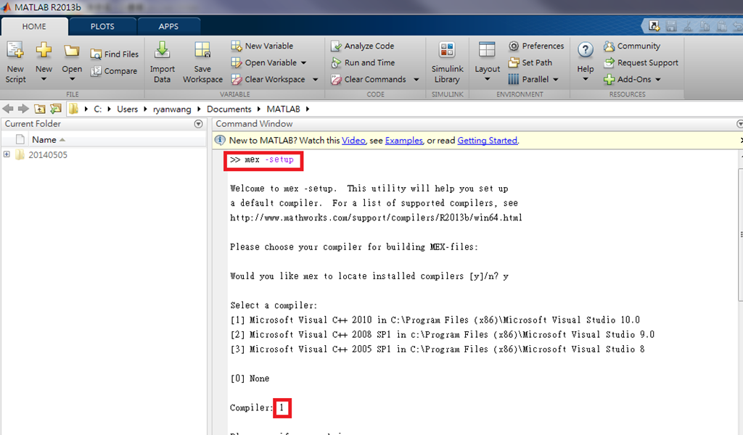743x435 pixels.
Task: Go back using the address bar Back arrow
Action: click(8, 109)
